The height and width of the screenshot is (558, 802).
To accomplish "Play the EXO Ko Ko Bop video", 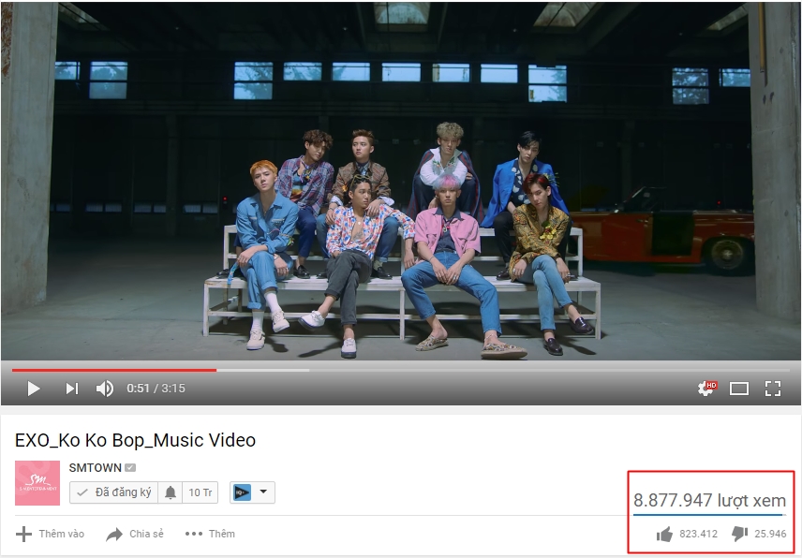I will (34, 389).
